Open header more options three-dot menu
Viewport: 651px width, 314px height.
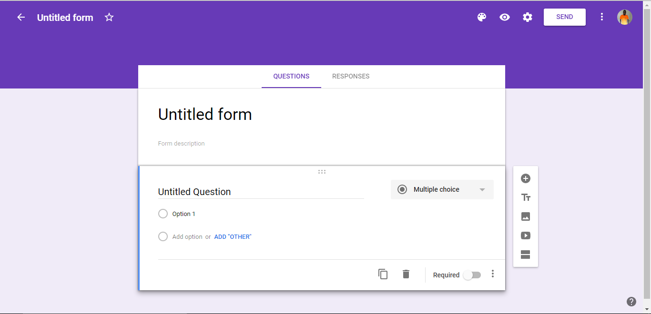click(x=602, y=17)
